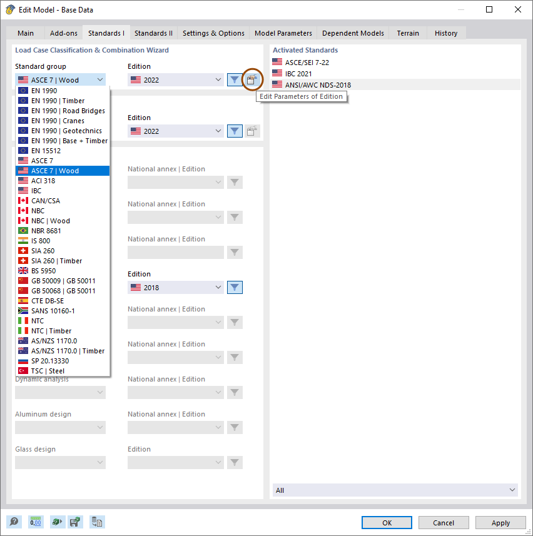Click the OK button

click(387, 522)
